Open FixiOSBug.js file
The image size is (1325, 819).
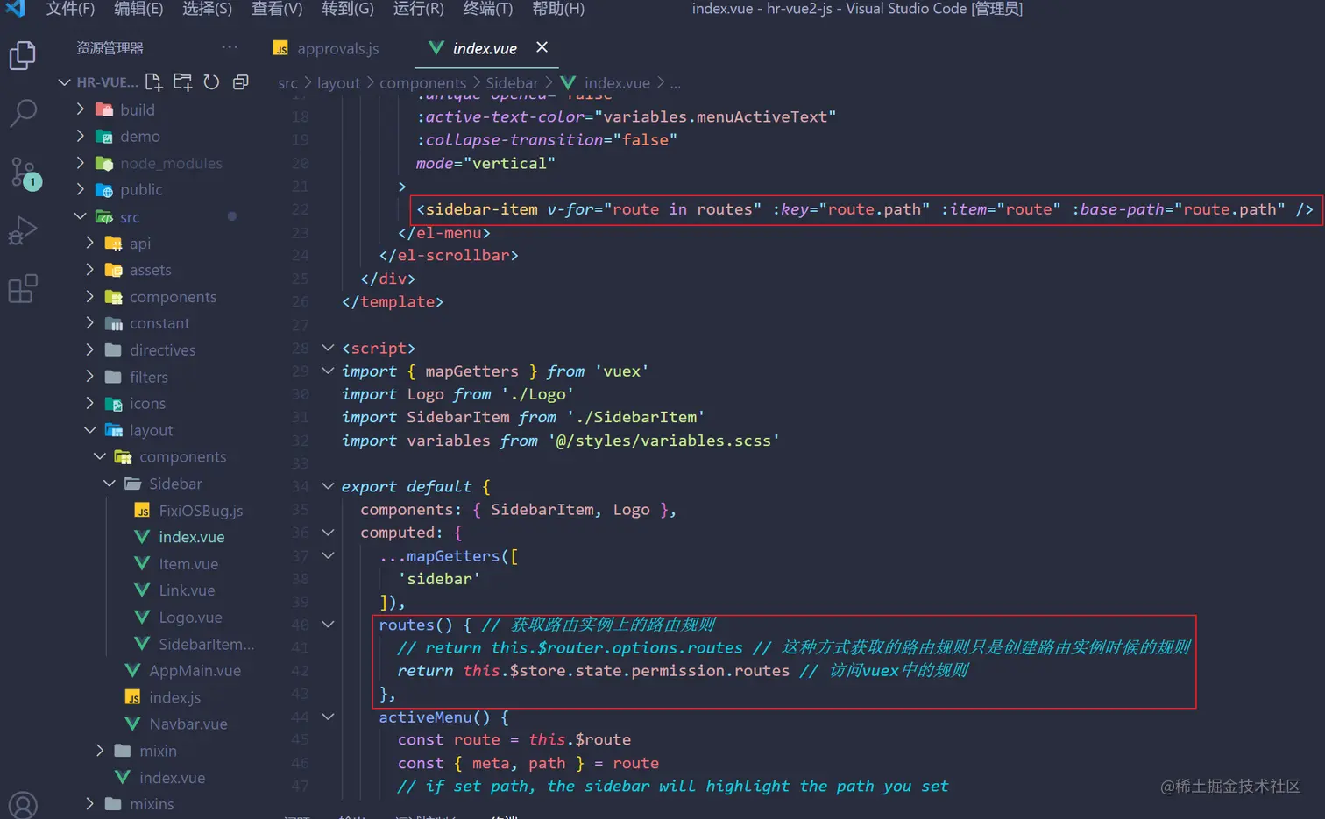point(201,511)
